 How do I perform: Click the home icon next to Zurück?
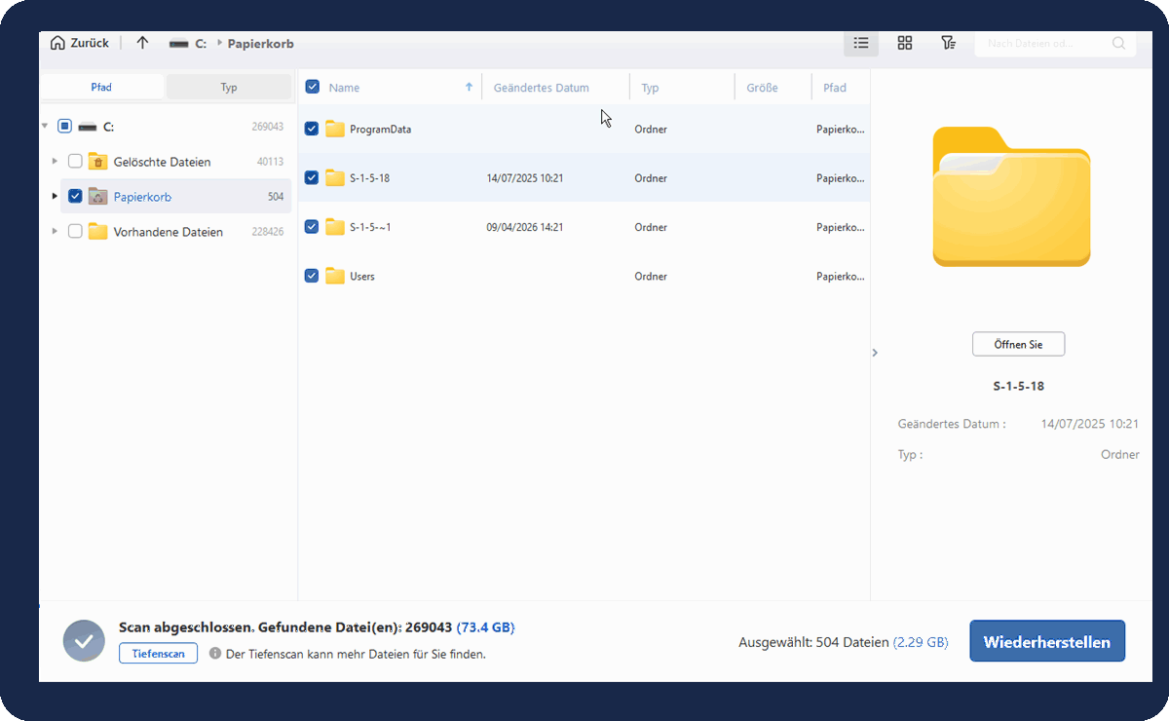coord(57,43)
